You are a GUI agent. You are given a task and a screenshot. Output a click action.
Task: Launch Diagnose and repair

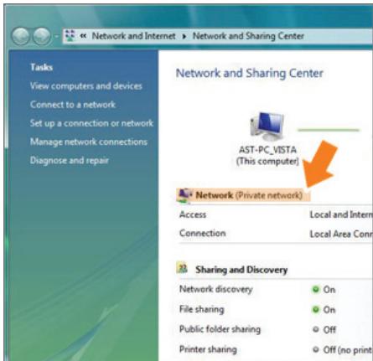pyautogui.click(x=70, y=161)
